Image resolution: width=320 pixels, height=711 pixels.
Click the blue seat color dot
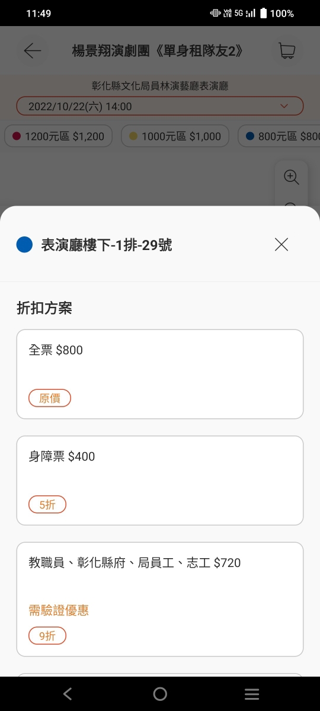[x=24, y=244]
